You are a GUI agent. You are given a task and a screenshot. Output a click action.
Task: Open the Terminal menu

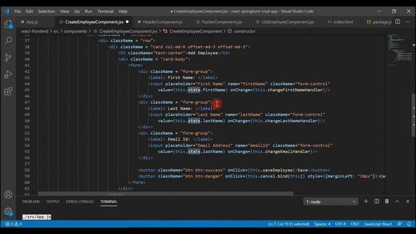105,12
